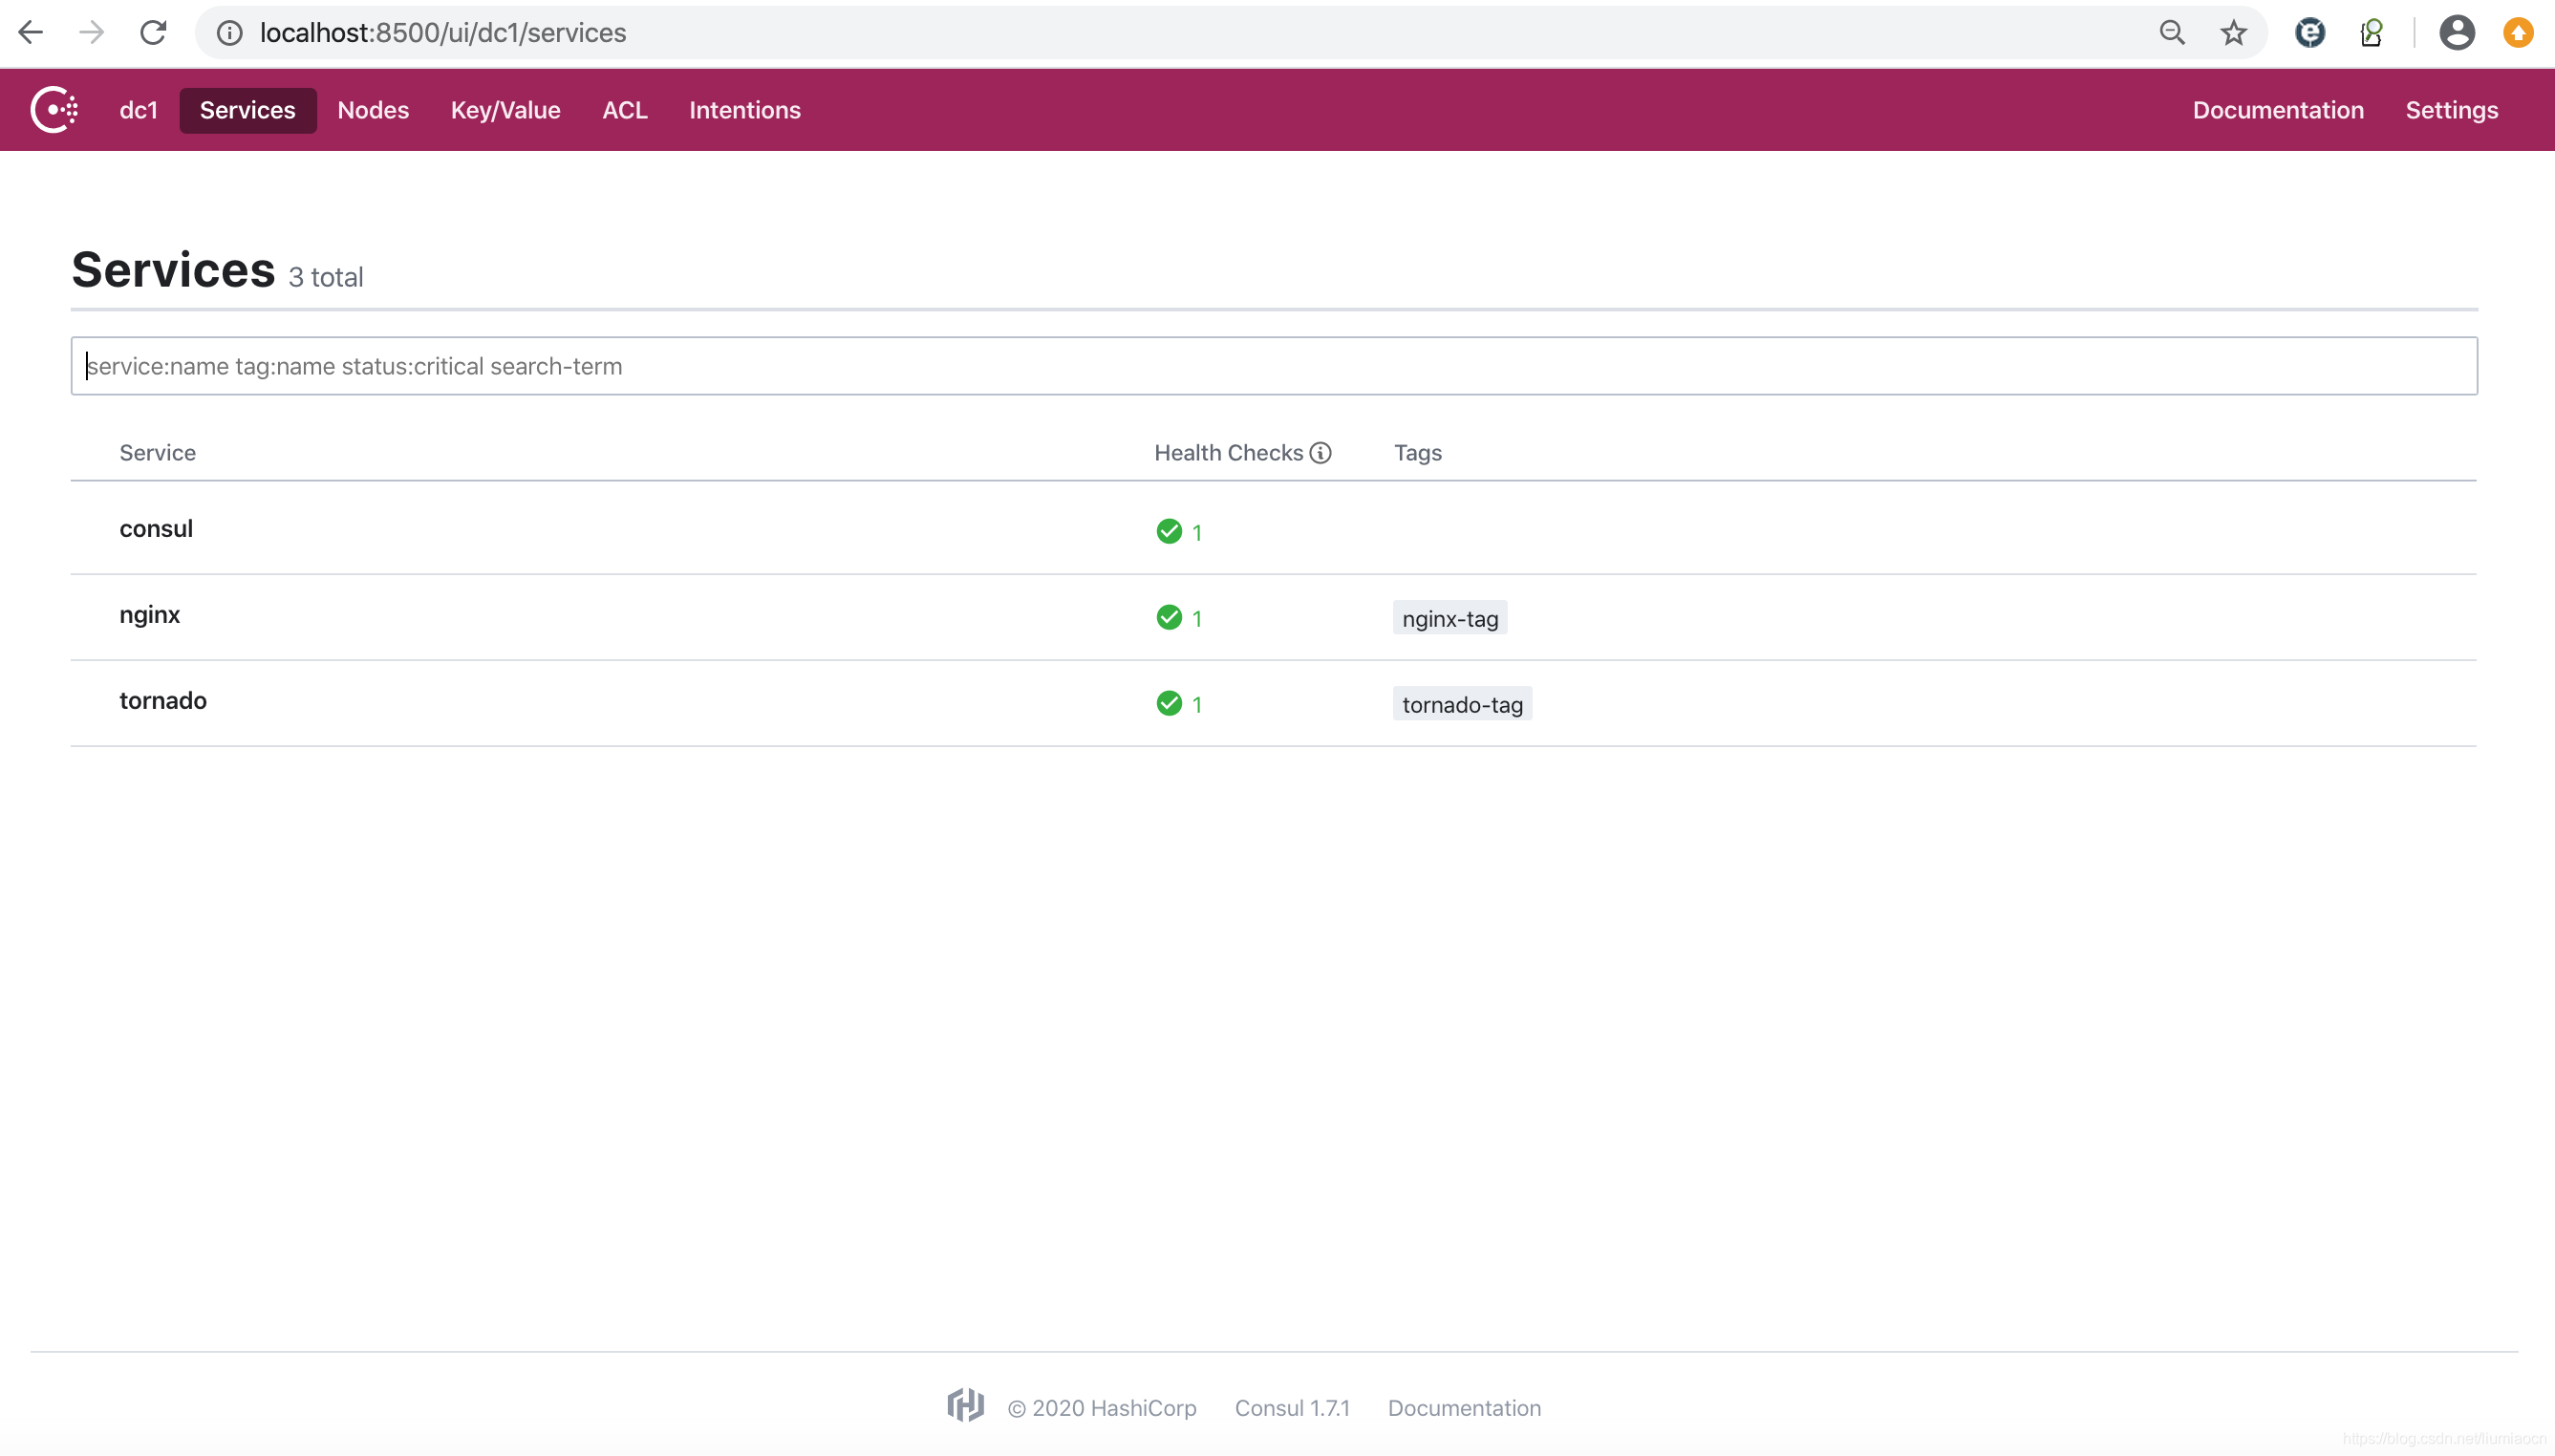Click the green check on consul row

pyautogui.click(x=1168, y=531)
